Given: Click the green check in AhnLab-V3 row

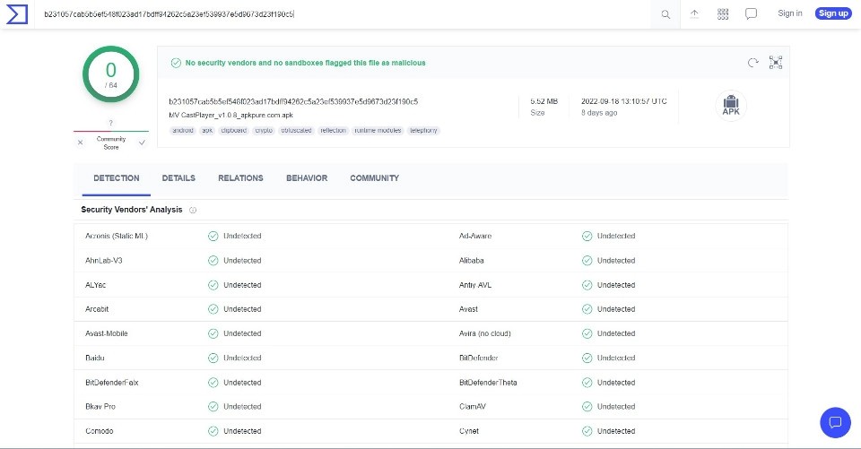Looking at the screenshot, I should click(213, 261).
